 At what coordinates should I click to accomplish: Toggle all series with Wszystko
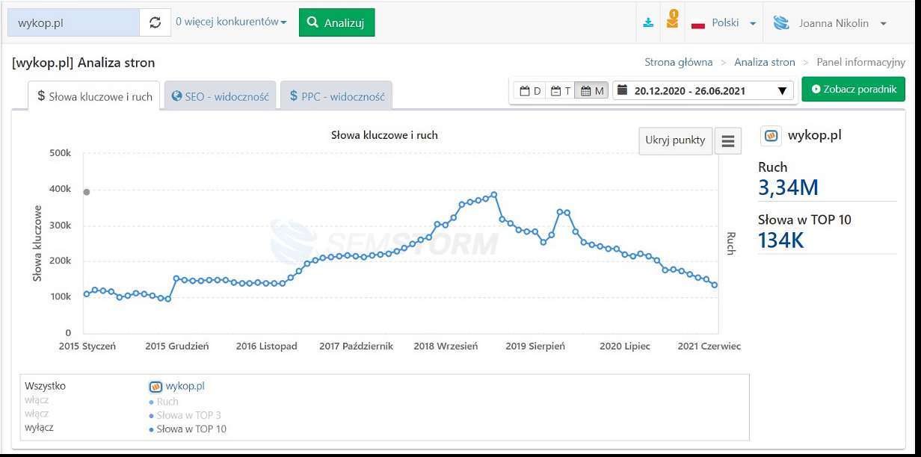pos(45,386)
